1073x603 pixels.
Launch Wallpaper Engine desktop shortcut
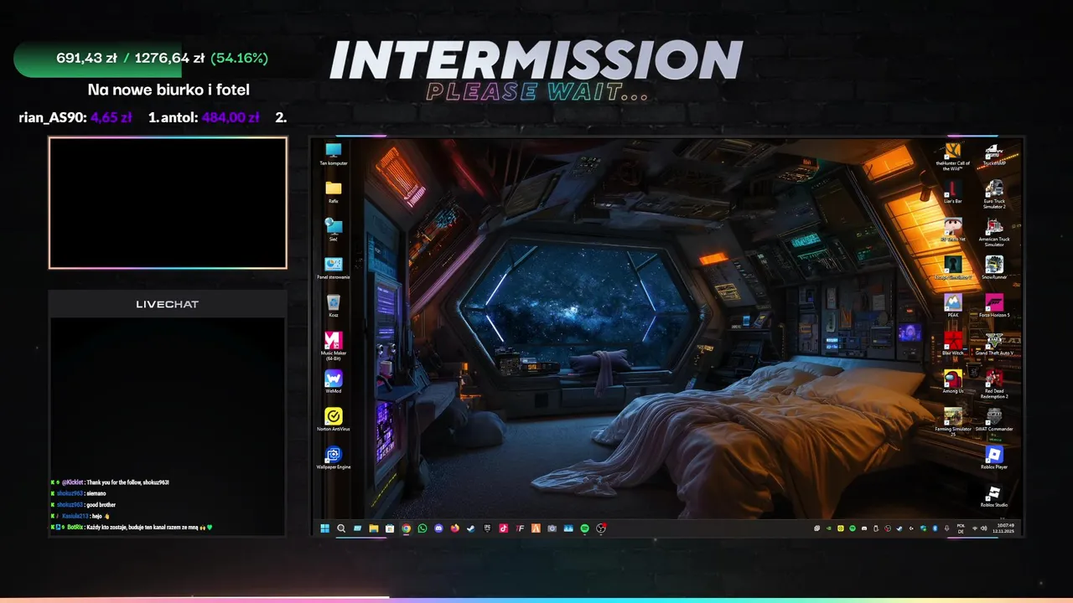click(333, 458)
